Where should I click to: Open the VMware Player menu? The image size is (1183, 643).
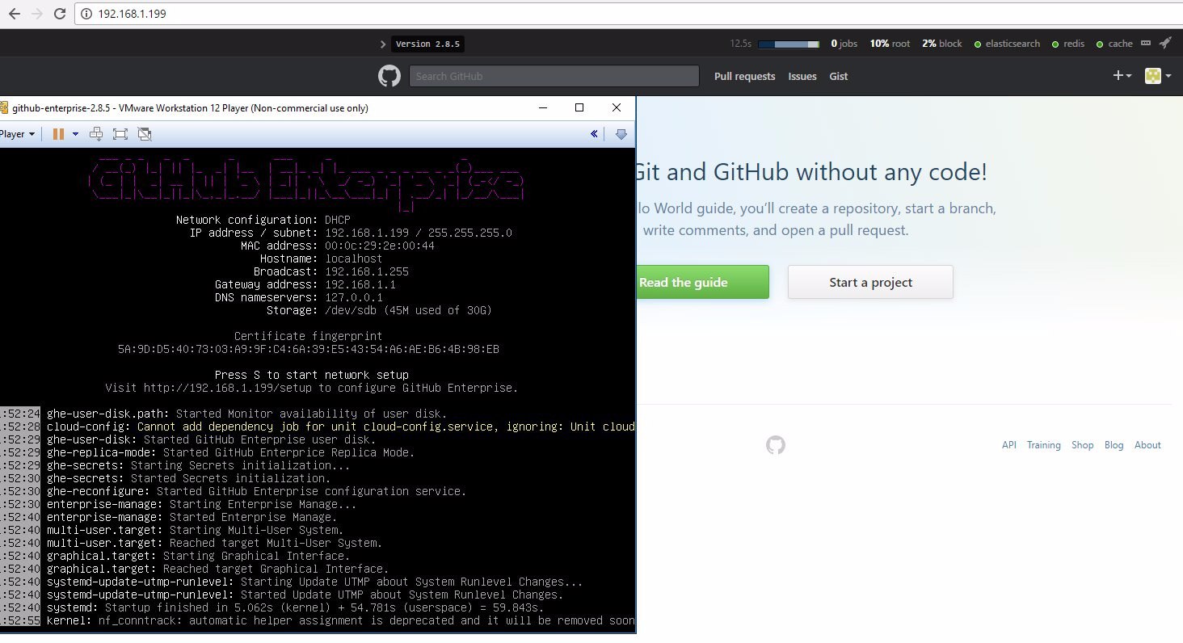tap(18, 134)
